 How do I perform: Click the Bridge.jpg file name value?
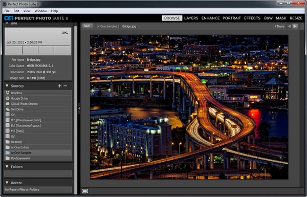click(34, 60)
